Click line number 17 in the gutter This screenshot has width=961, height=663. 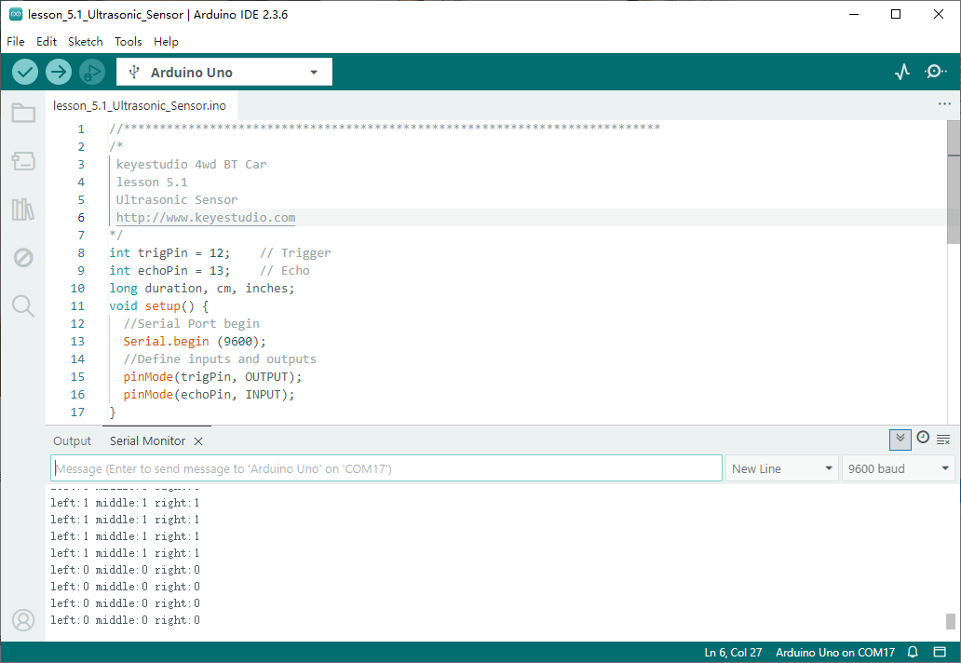tap(77, 413)
